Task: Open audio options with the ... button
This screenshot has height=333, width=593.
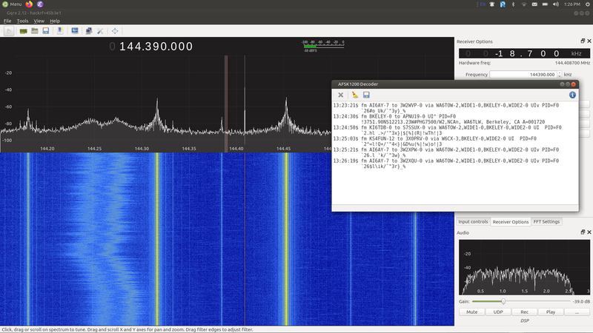Action: [577, 312]
